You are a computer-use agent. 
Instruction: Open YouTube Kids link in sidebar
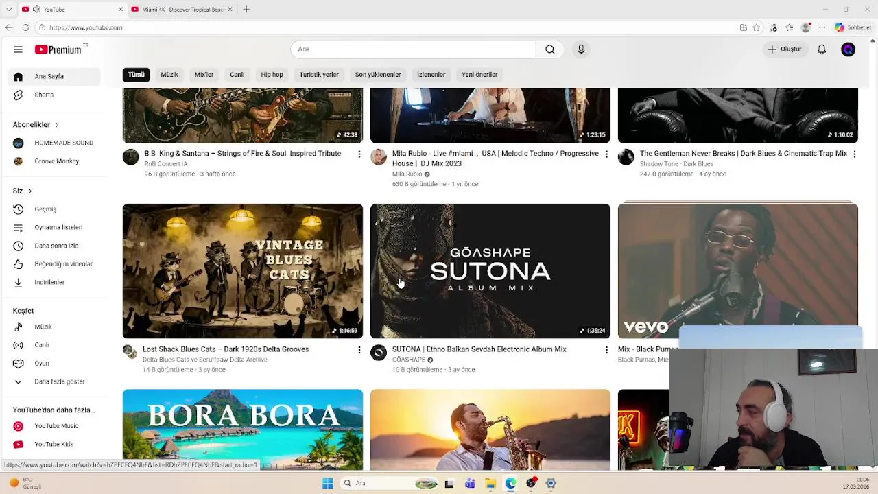pyautogui.click(x=54, y=444)
